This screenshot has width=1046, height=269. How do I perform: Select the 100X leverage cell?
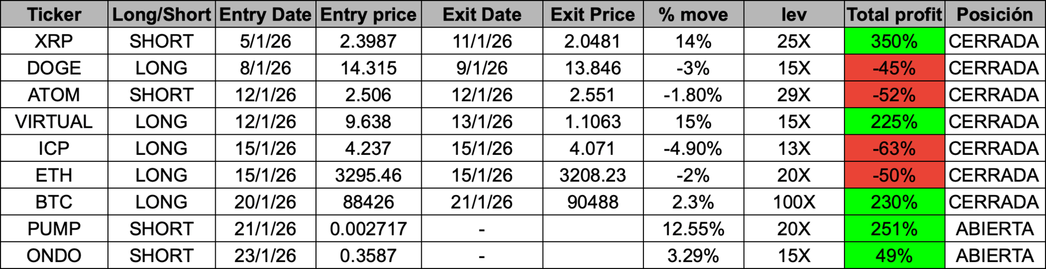pyautogui.click(x=794, y=202)
